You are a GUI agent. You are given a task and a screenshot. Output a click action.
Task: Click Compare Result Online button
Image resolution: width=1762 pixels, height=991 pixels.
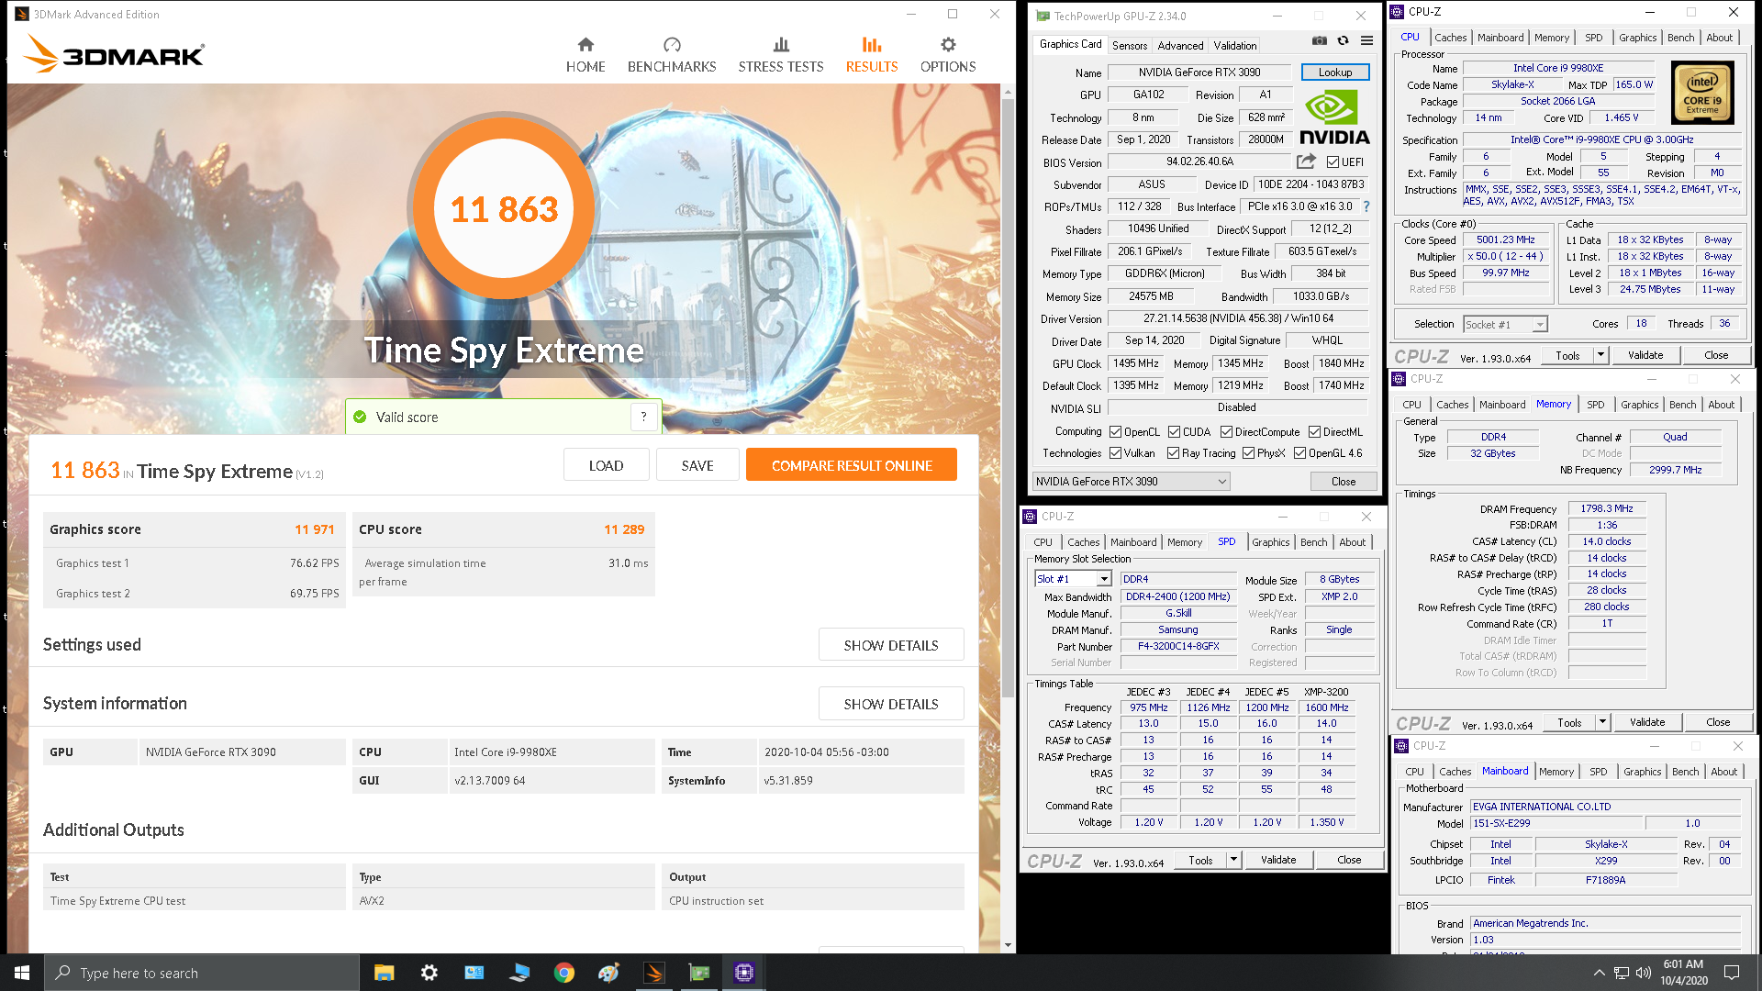[x=852, y=465]
